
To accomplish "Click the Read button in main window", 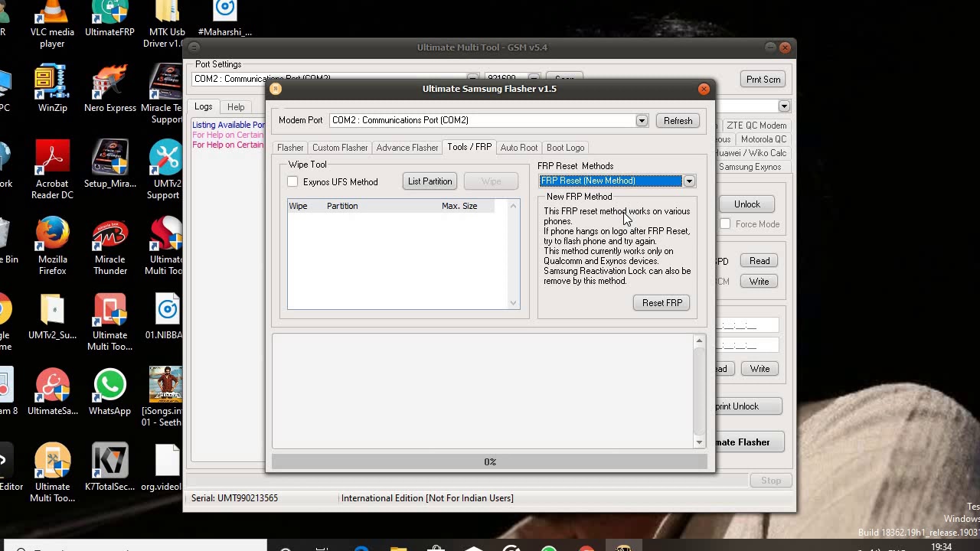I will [x=759, y=261].
